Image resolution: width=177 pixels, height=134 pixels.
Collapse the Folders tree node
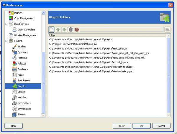coord(6,41)
